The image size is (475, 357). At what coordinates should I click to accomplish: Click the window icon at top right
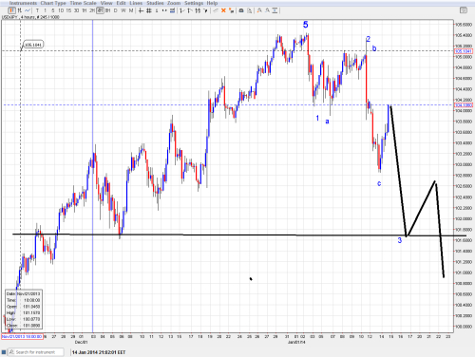coord(464,10)
